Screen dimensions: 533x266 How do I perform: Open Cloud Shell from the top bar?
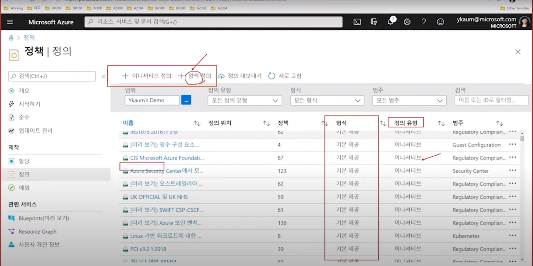point(357,22)
